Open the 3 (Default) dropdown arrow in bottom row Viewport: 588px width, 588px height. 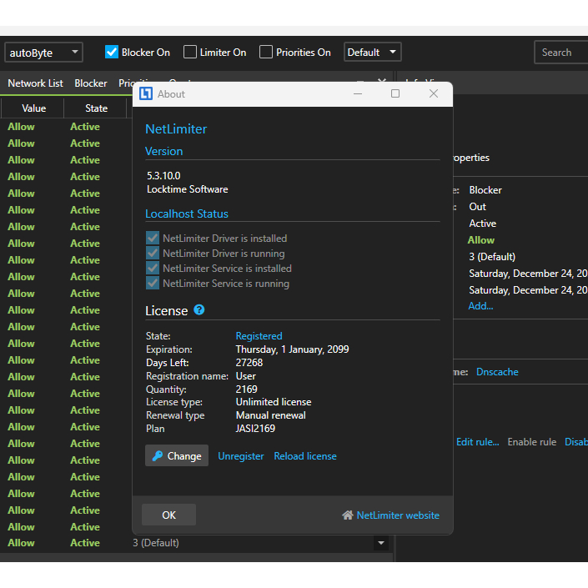(381, 543)
